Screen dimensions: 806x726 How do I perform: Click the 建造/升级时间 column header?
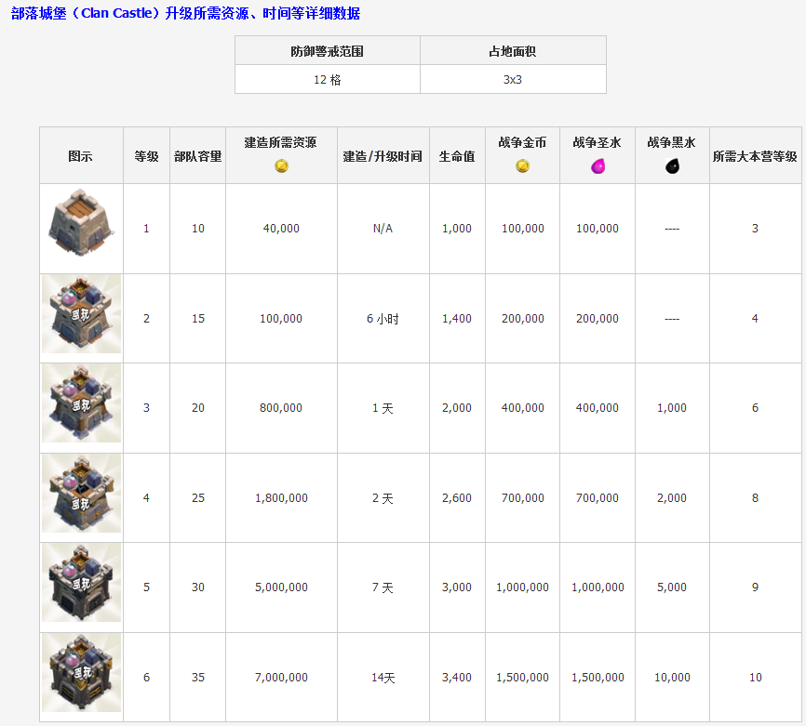[383, 155]
